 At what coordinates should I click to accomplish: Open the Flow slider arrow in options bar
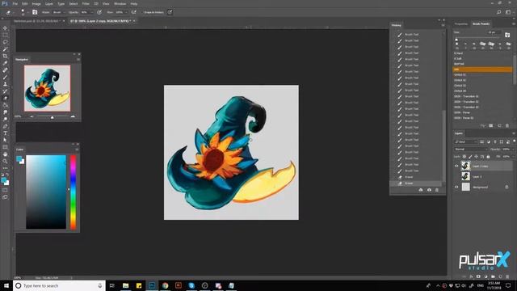[x=126, y=12]
